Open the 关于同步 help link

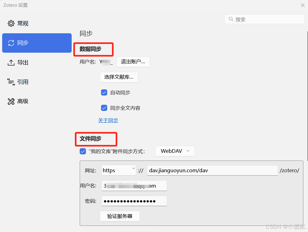pyautogui.click(x=108, y=120)
